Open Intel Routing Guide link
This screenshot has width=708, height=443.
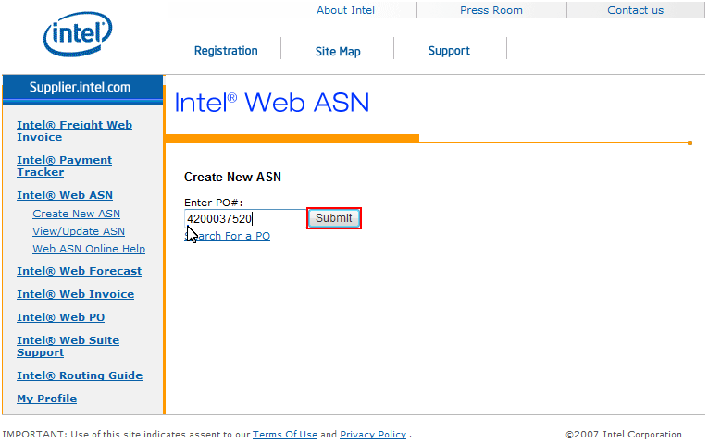coord(80,375)
